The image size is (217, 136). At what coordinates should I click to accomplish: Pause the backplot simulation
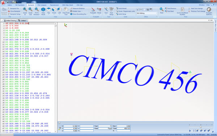[194, 131]
